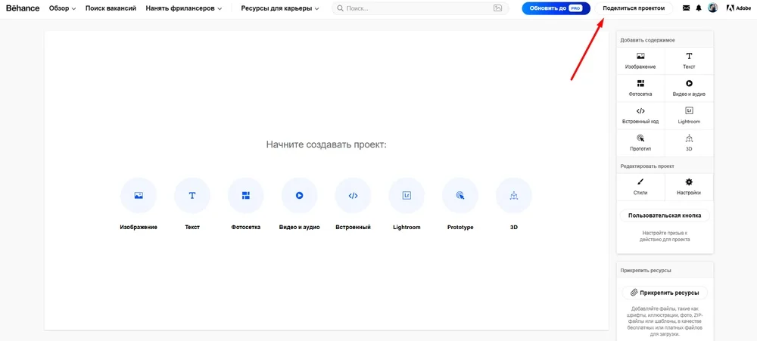
Task: Add a Фотосетка from the center icons
Action: [245, 196]
